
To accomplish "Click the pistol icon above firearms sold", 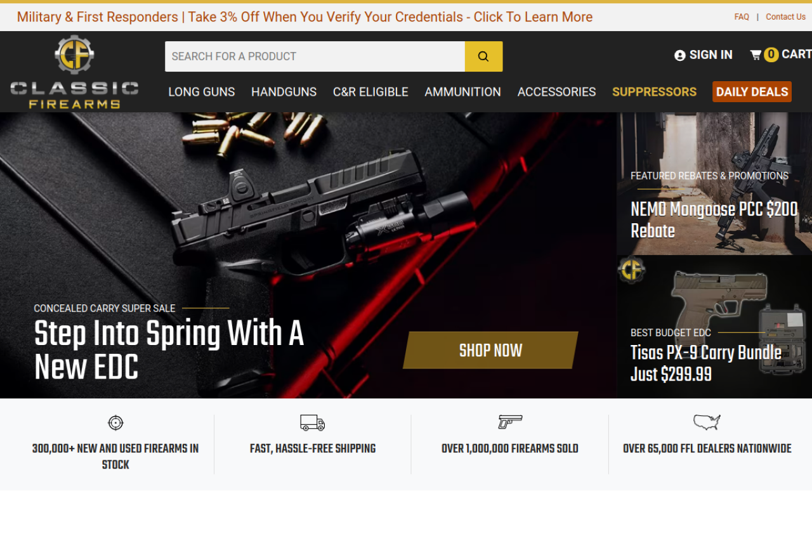I will click(510, 422).
